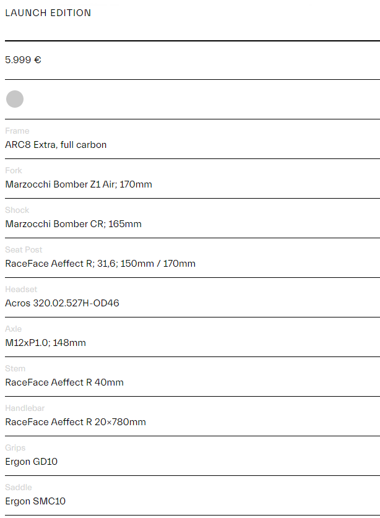Screen dimensions: 380x518
Task: Click the Ergon GD10 grips value
Action: 32,462
